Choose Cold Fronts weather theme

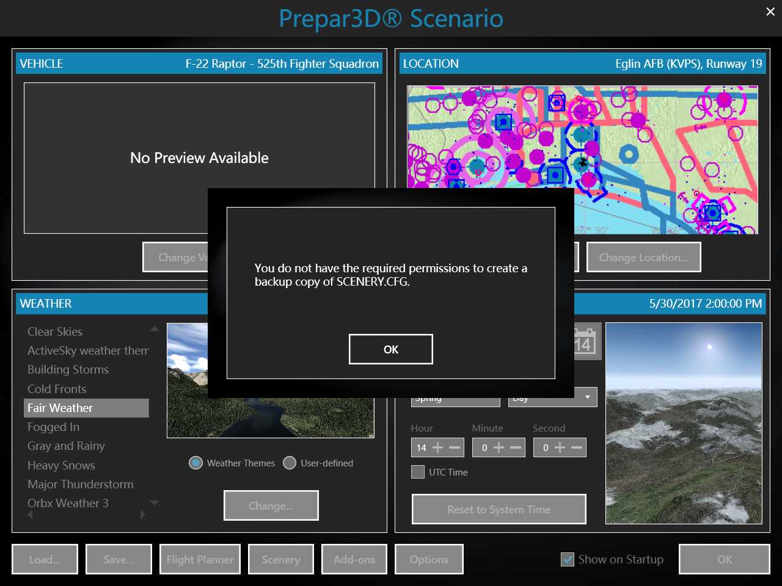[x=57, y=389]
